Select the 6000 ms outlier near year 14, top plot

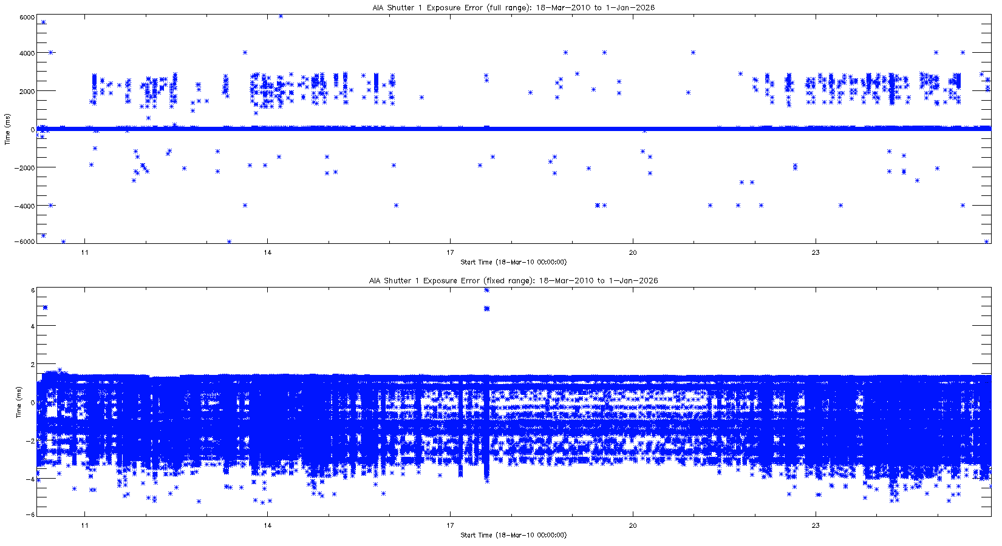(281, 16)
